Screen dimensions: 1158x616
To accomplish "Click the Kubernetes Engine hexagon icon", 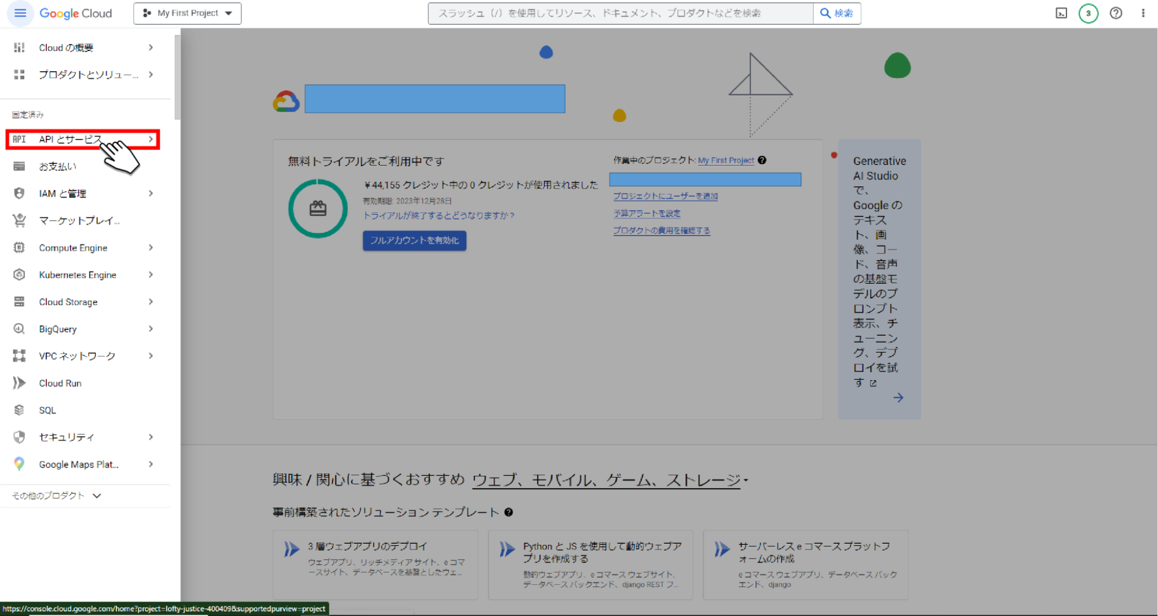I will point(19,275).
